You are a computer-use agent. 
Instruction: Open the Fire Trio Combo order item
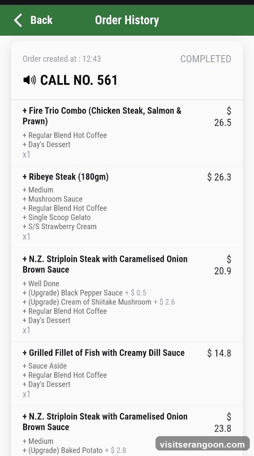[x=127, y=133]
